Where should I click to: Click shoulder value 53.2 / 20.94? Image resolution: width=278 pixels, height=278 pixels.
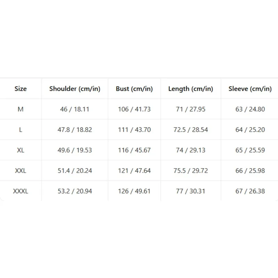coord(75,191)
